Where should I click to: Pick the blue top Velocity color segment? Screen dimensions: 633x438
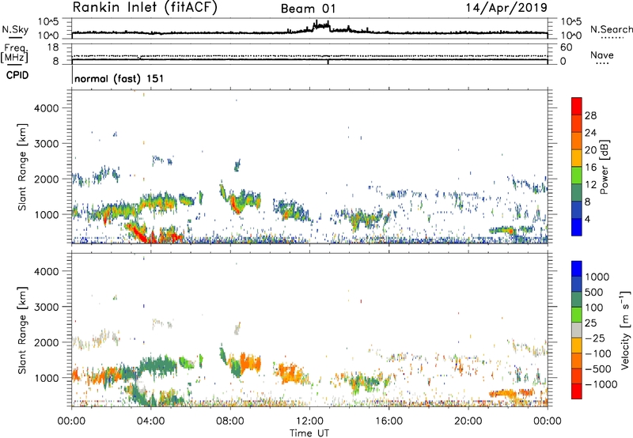577,269
